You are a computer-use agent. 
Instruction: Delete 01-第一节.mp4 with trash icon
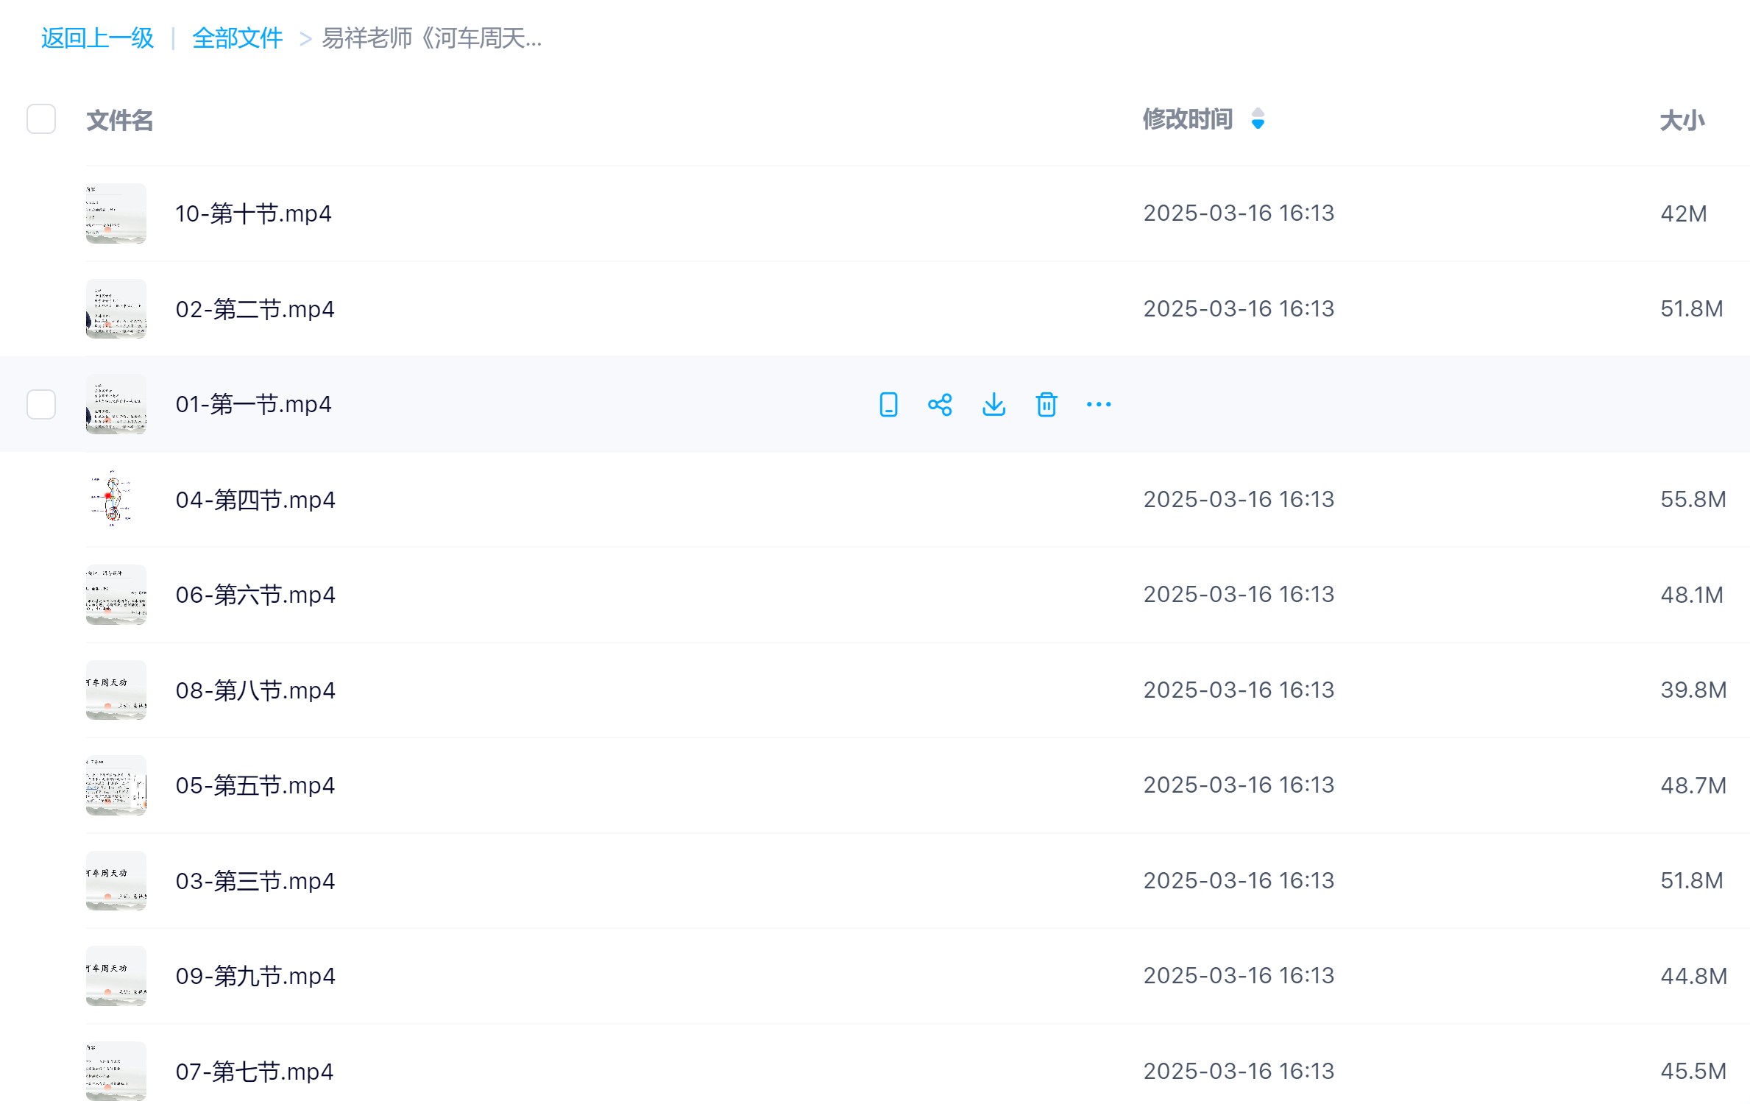1046,404
